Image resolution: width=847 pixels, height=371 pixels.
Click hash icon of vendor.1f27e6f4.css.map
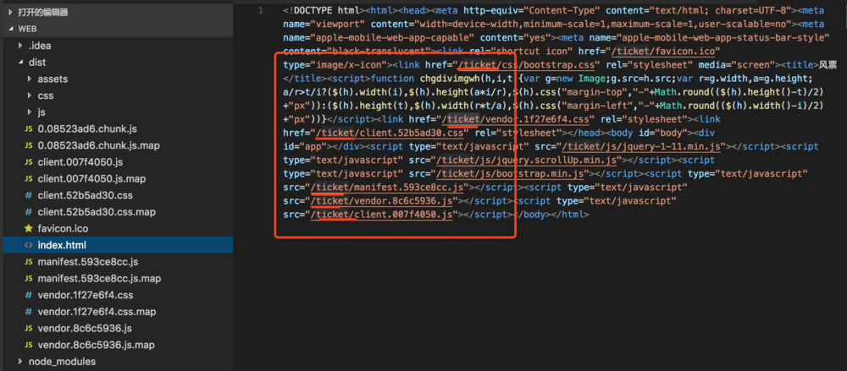29,312
